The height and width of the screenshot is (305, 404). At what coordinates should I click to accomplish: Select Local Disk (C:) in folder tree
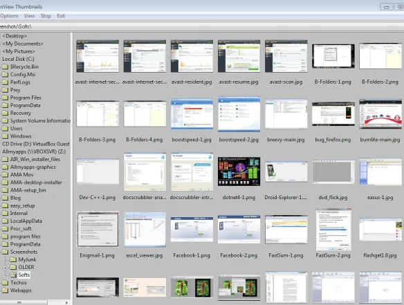click(18, 59)
